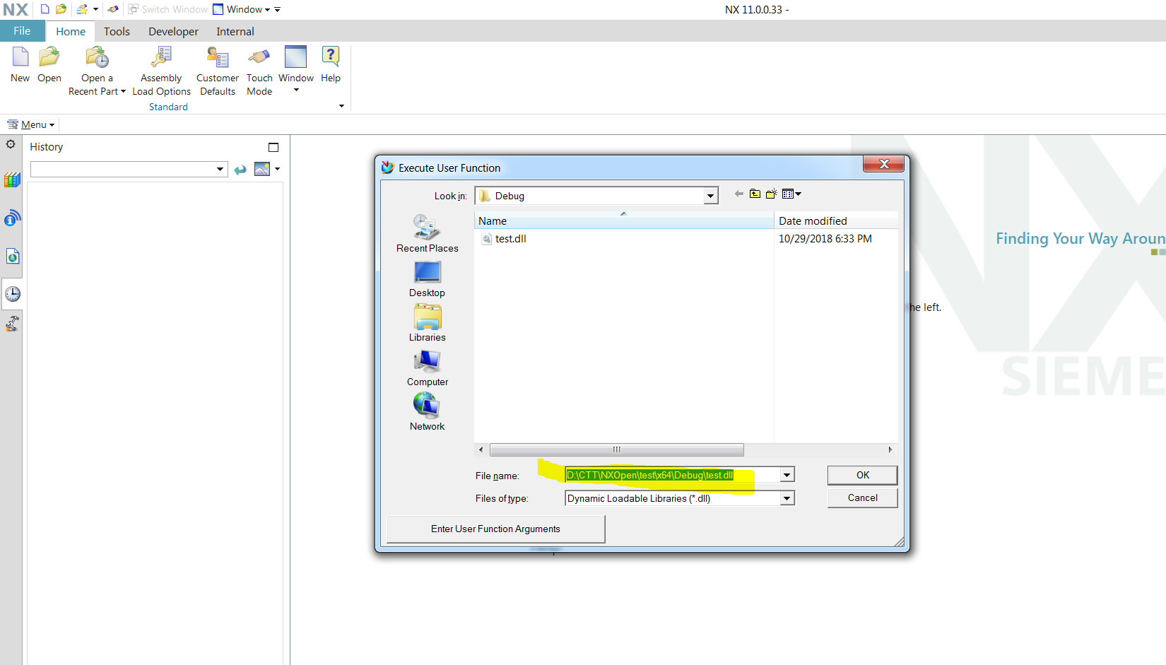Expand the star icon dropdown arrow in top toolbar
1166x665 pixels.
pyautogui.click(x=95, y=9)
